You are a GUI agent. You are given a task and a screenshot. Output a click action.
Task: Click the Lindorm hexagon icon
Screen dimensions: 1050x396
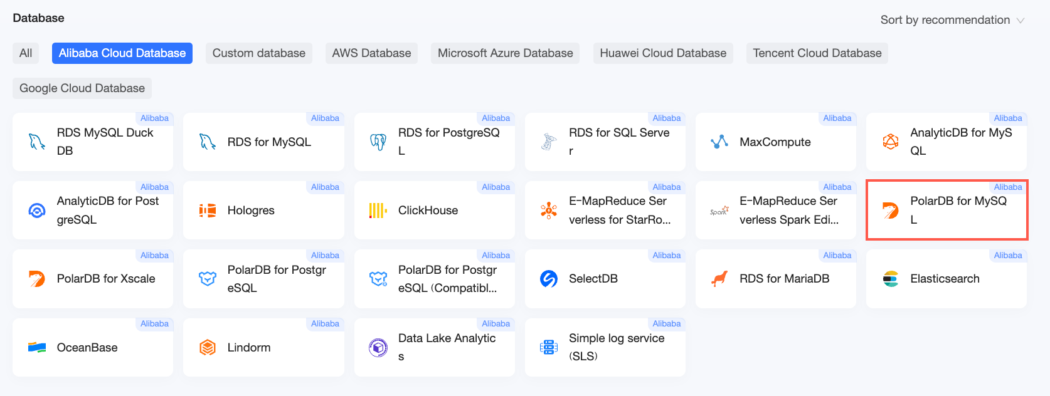coord(208,347)
